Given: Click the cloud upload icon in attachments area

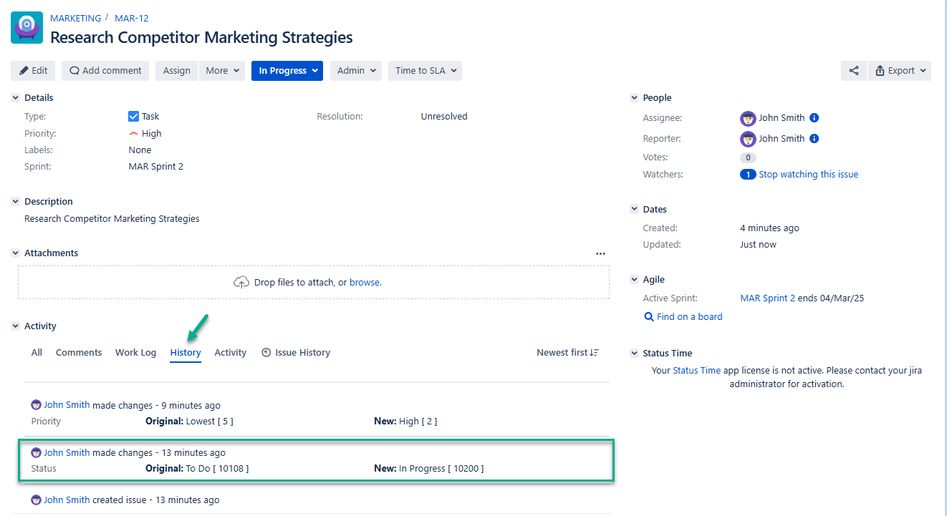Looking at the screenshot, I should (241, 281).
